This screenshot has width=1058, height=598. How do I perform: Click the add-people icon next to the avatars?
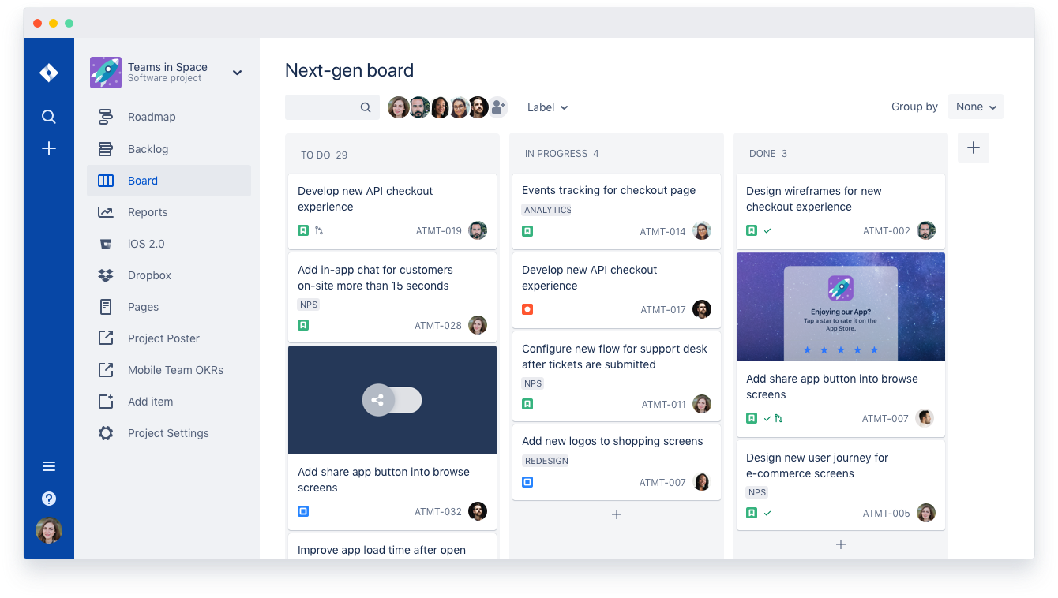(x=498, y=107)
